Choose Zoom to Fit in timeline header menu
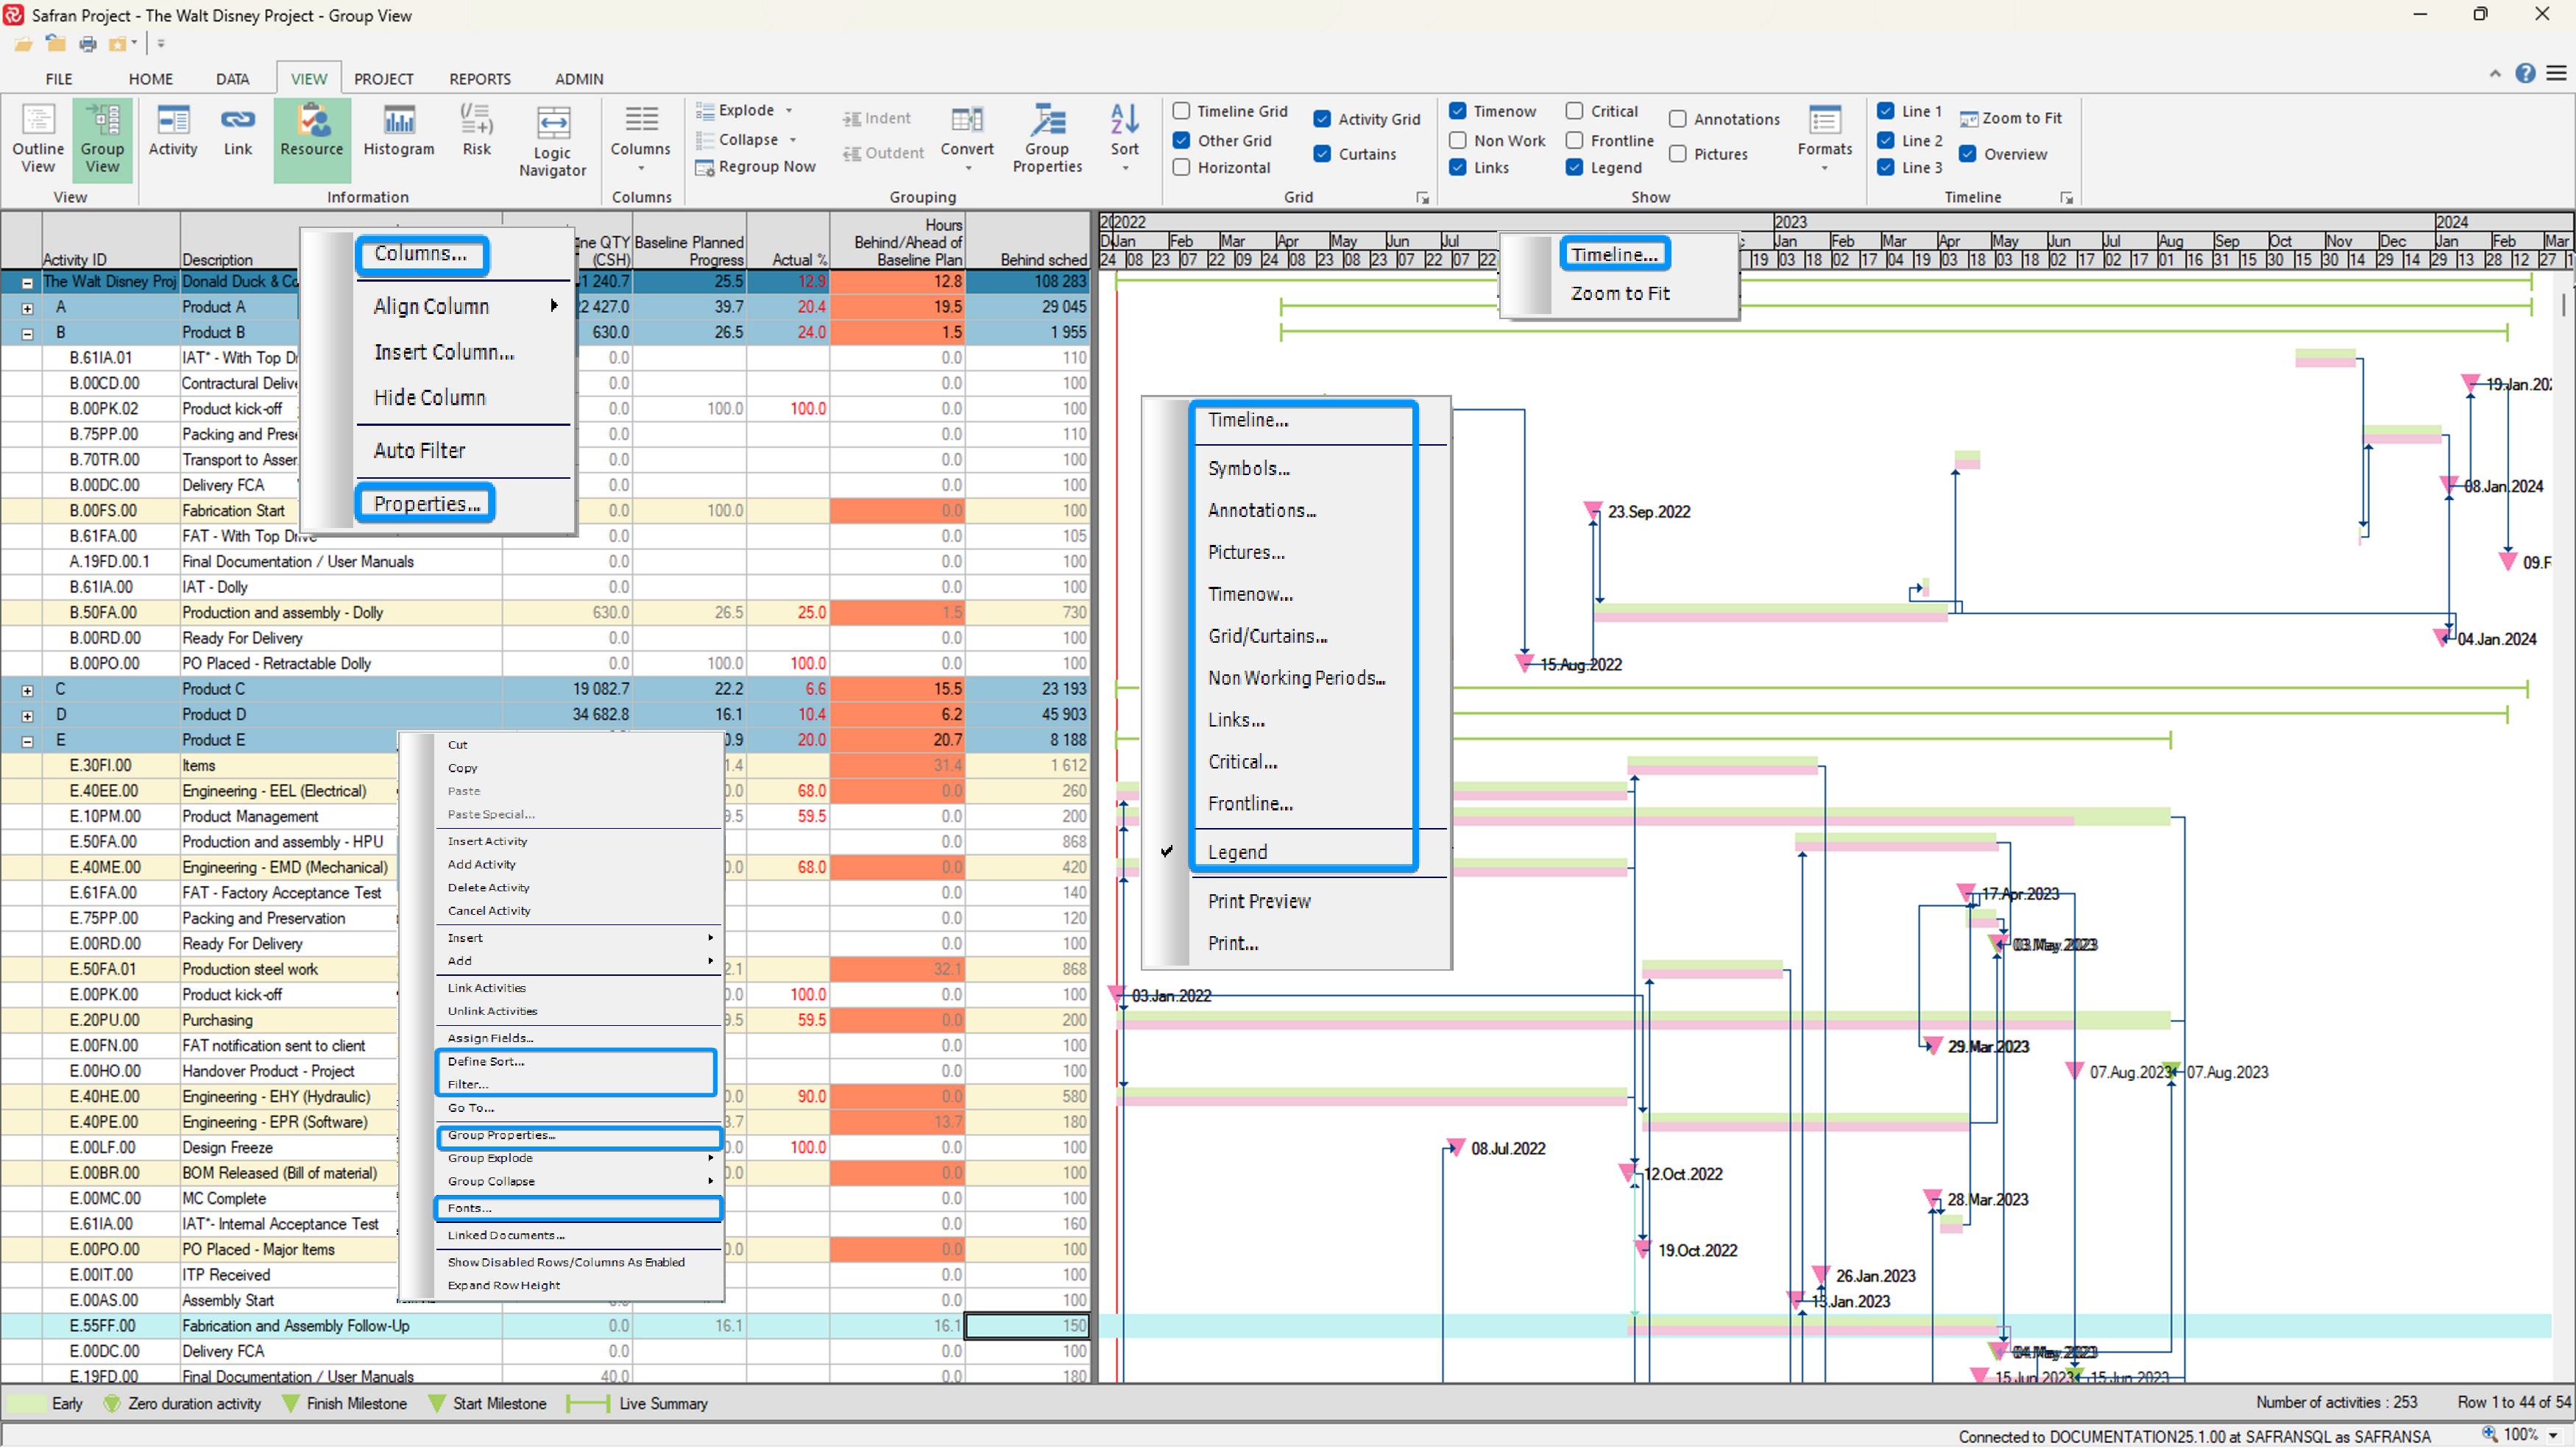 tap(1619, 294)
